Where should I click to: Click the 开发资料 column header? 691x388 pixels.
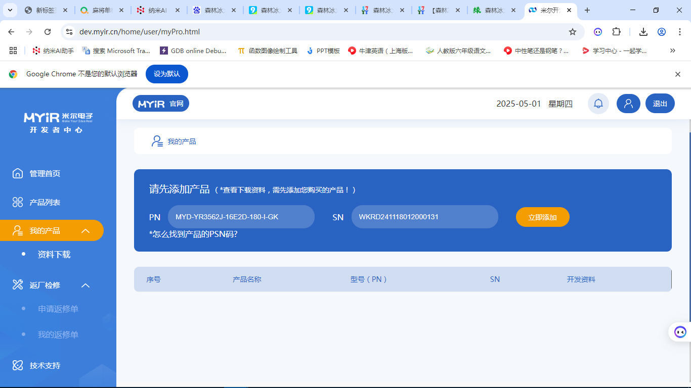point(581,279)
